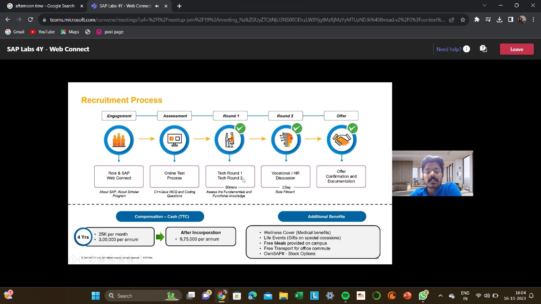Open the post page bookmark
Viewport: 541px width, 304px height.
pyautogui.click(x=110, y=32)
